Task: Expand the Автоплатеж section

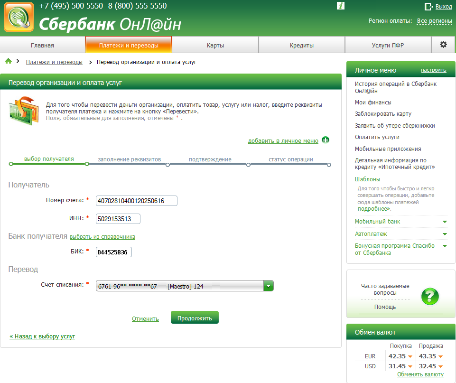Action: click(x=445, y=234)
